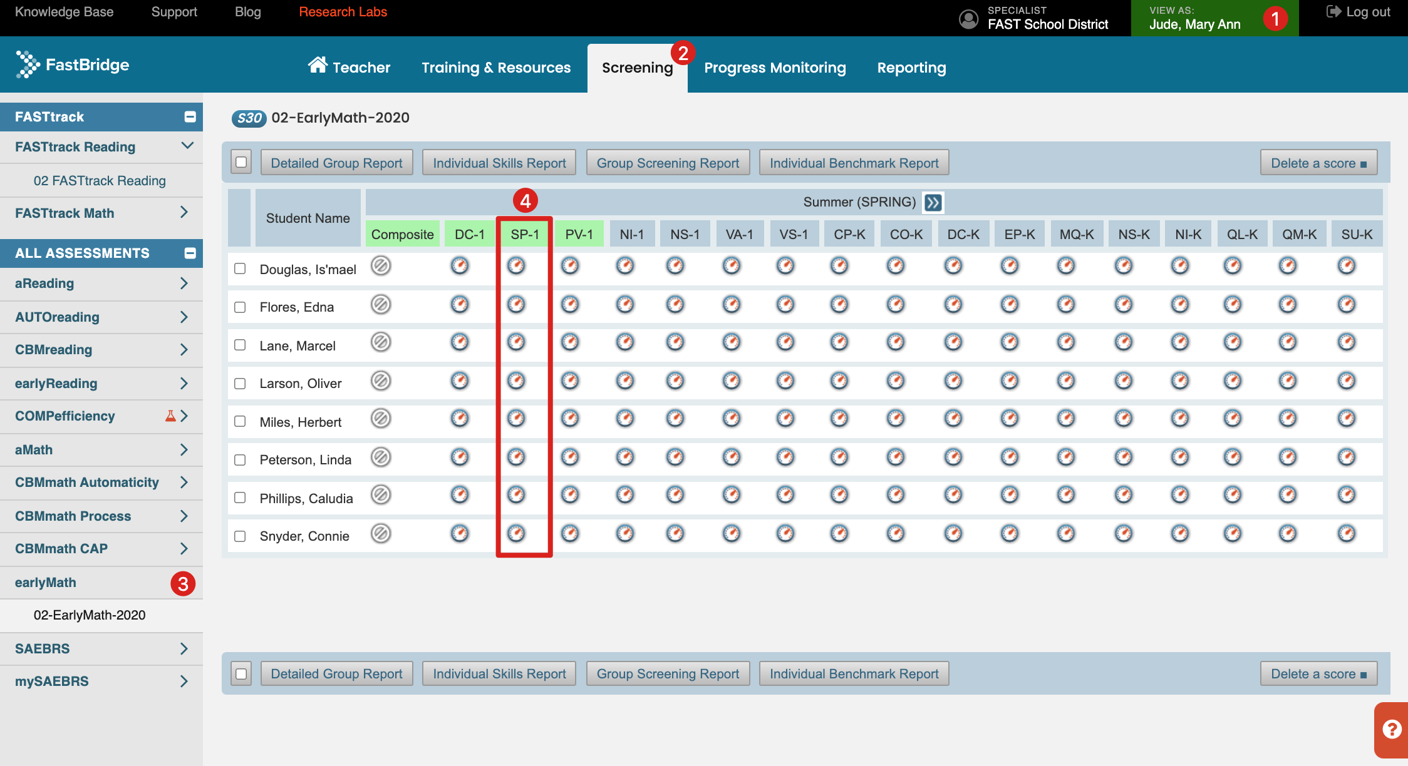Expand SAEBRS assessment list
This screenshot has height=766, width=1408.
click(184, 649)
